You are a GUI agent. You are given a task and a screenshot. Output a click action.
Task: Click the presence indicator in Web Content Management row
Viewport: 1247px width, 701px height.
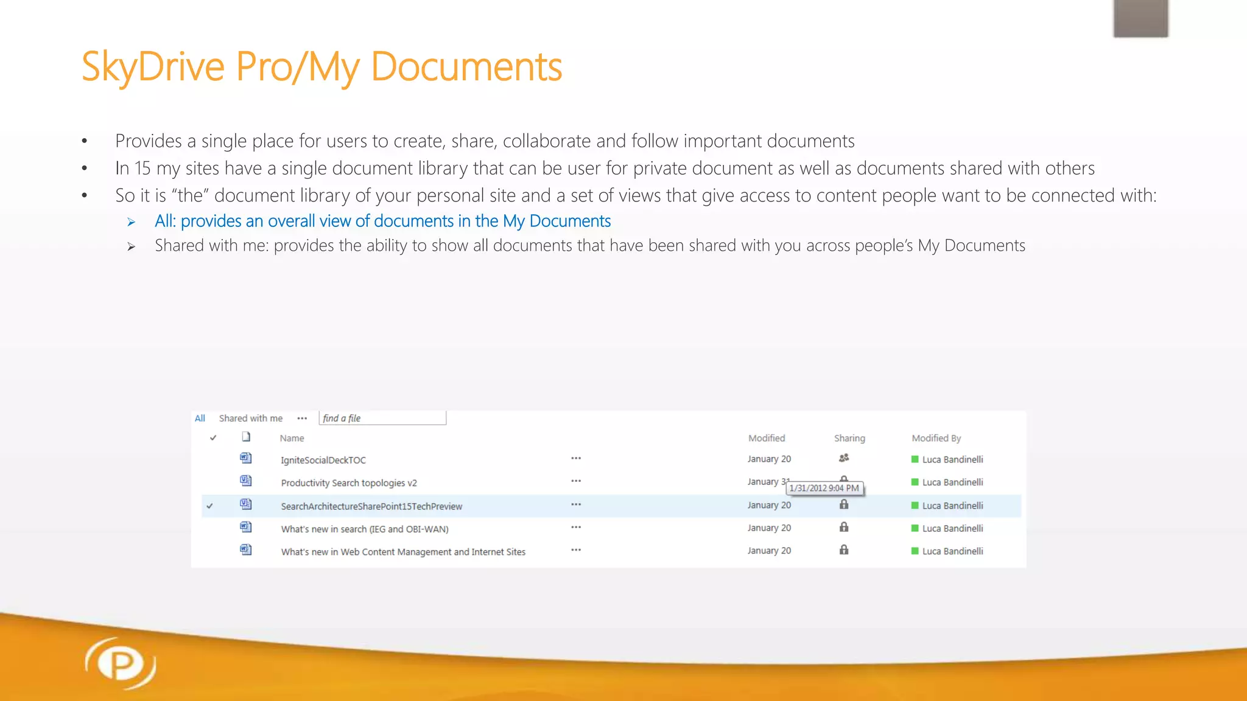(x=915, y=551)
